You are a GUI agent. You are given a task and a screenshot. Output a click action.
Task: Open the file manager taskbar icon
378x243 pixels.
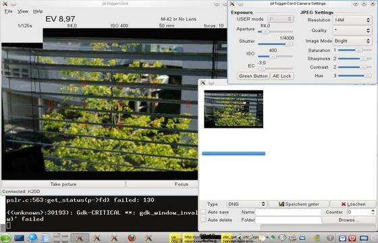point(46,238)
